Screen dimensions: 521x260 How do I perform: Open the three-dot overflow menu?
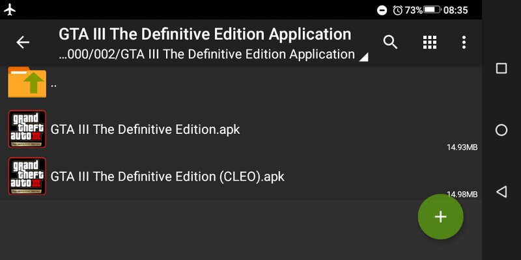point(464,42)
